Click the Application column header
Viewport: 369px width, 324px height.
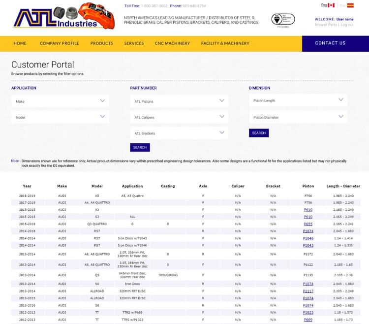[x=132, y=186]
